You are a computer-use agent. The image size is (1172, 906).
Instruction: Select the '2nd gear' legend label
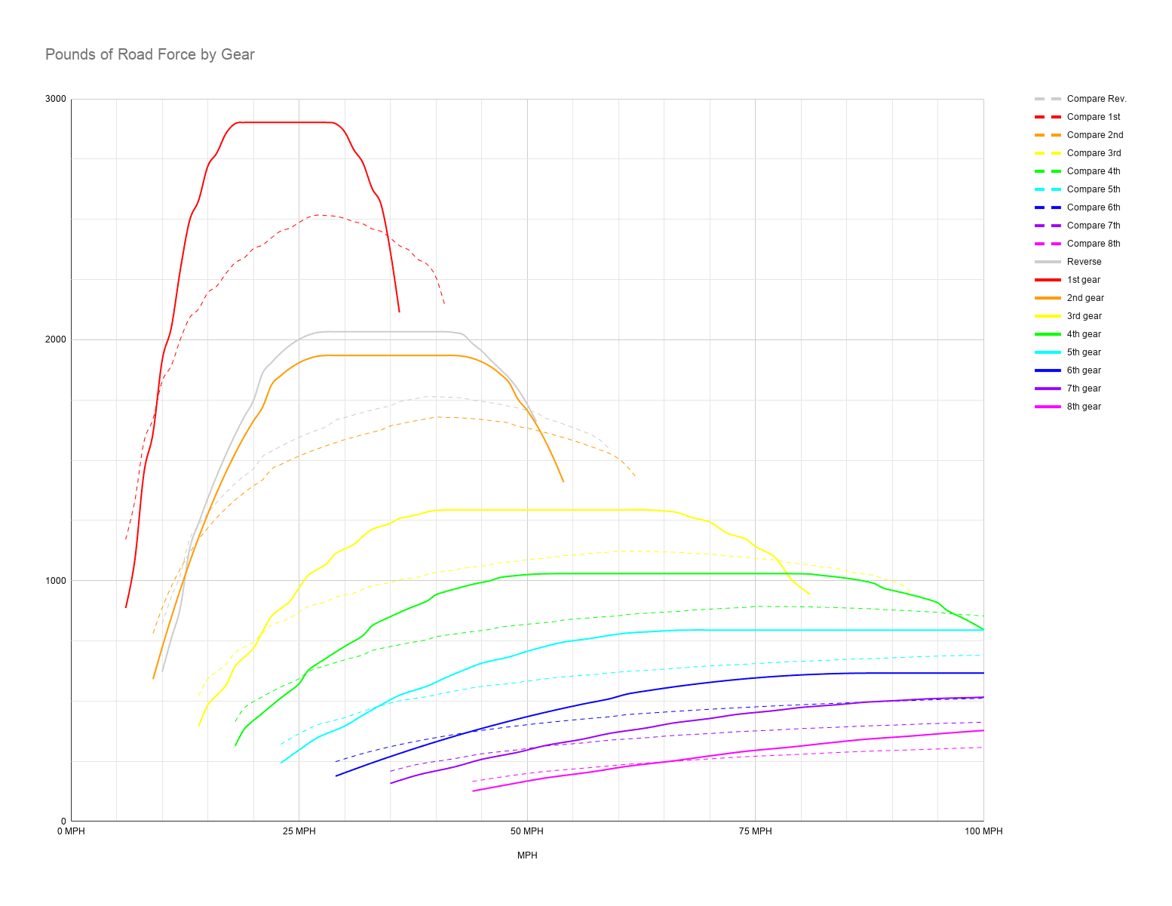click(1085, 298)
